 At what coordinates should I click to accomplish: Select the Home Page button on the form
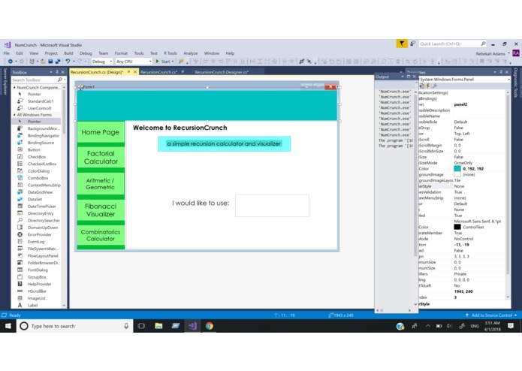[101, 132]
